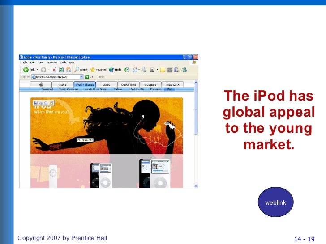Image resolution: width=326 pixels, height=244 pixels.
Task: Click the pictures folder icon on image toolbar
Action: pyautogui.click(x=51, y=103)
